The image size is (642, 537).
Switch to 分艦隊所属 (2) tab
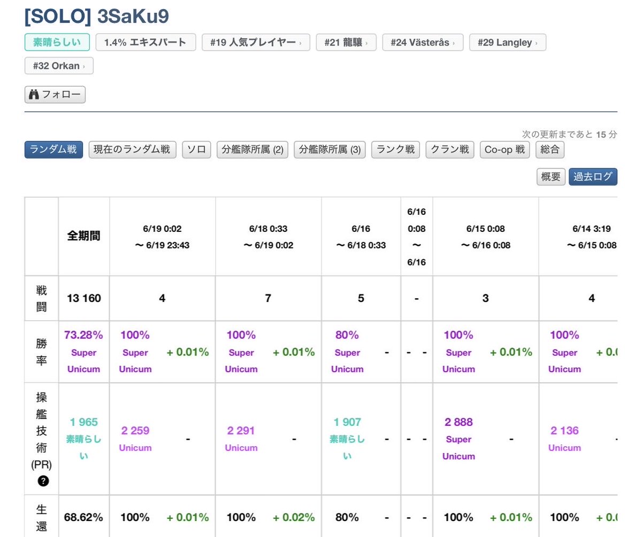pyautogui.click(x=253, y=150)
